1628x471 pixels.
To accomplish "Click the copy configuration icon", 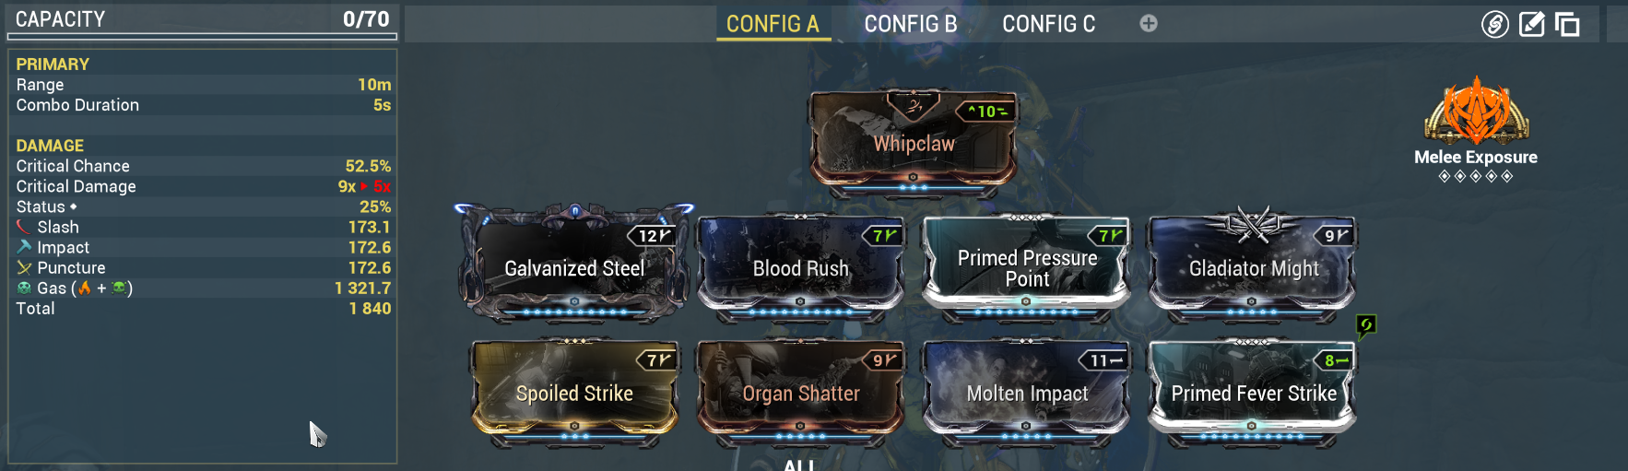I will coord(1567,25).
